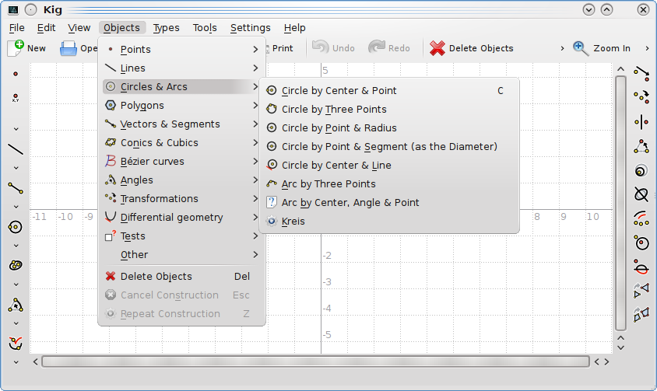Click the scale circle icon in right toolbar
The height and width of the screenshot is (391, 657).
coord(641,170)
